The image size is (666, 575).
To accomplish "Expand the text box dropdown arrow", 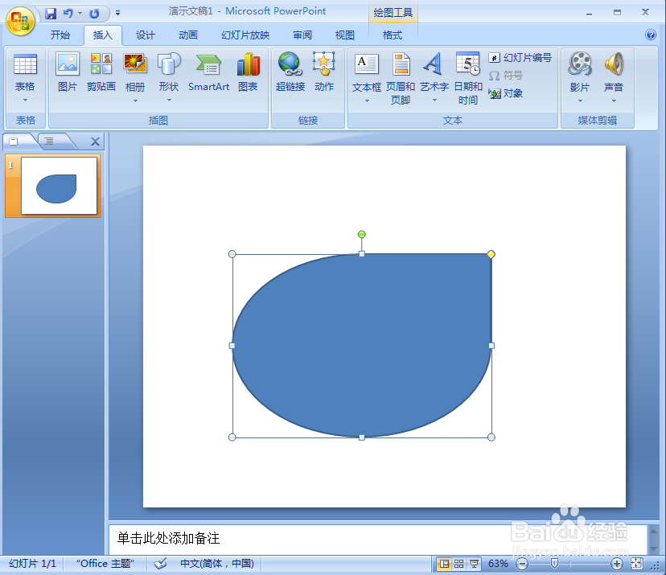I will [x=367, y=101].
